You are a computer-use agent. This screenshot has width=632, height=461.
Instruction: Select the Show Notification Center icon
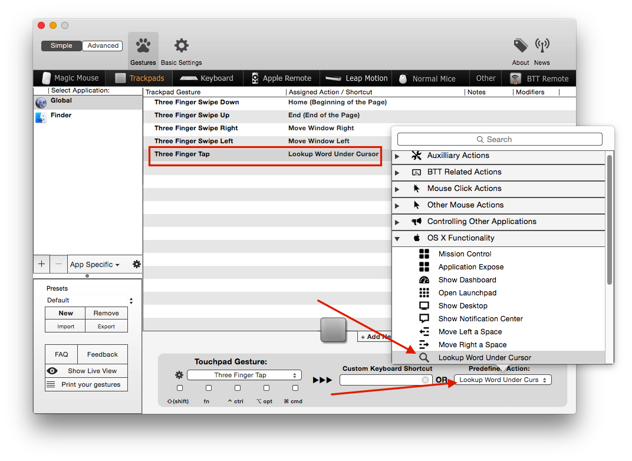coord(424,318)
